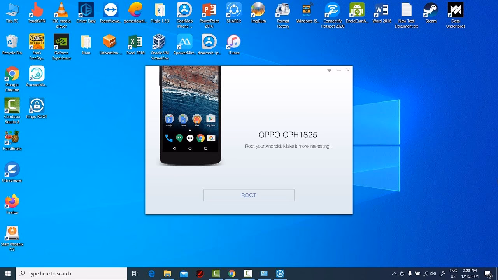This screenshot has width=498, height=280.
Task: Select the 3on3 FreeStyle shortcut
Action: [37, 47]
